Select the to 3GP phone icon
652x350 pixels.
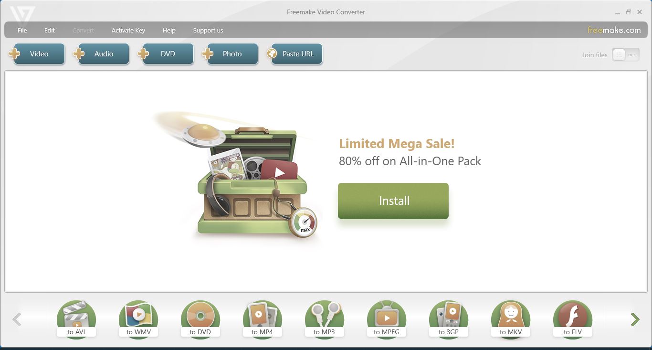pyautogui.click(x=449, y=319)
